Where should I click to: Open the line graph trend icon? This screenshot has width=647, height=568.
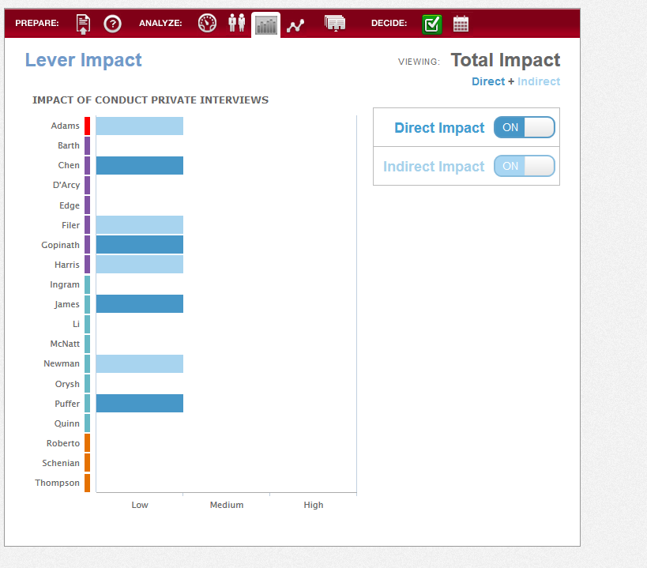tap(295, 25)
